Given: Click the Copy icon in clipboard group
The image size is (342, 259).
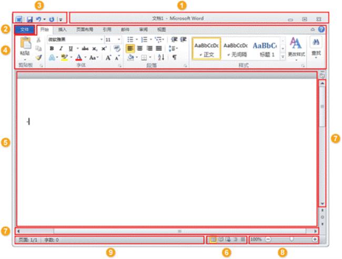Looking at the screenshot, I should pos(38,48).
